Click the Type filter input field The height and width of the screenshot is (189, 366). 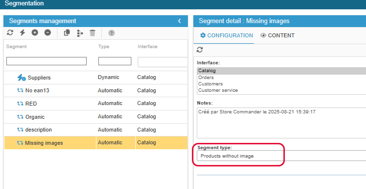(x=115, y=61)
